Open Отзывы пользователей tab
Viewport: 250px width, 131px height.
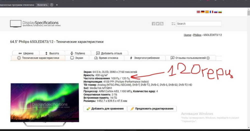point(190,58)
